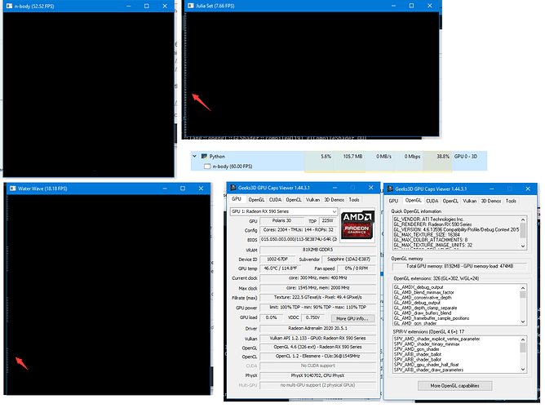Click the Python process icon in Task Manager
The image size is (545, 408).
pyautogui.click(x=204, y=157)
